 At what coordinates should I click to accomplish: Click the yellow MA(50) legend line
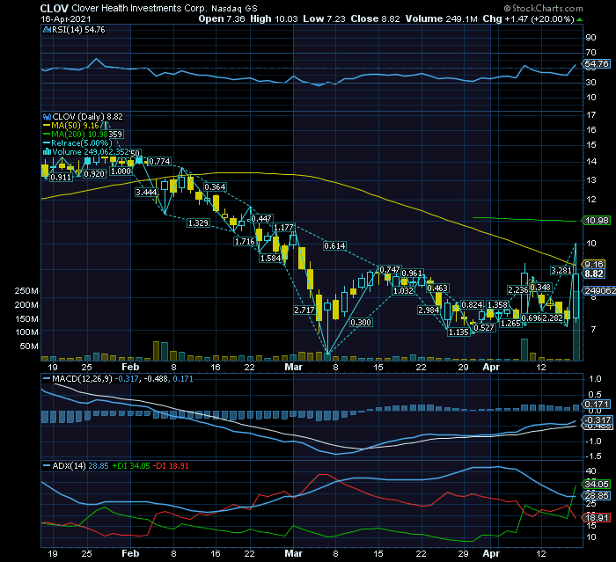[47, 126]
